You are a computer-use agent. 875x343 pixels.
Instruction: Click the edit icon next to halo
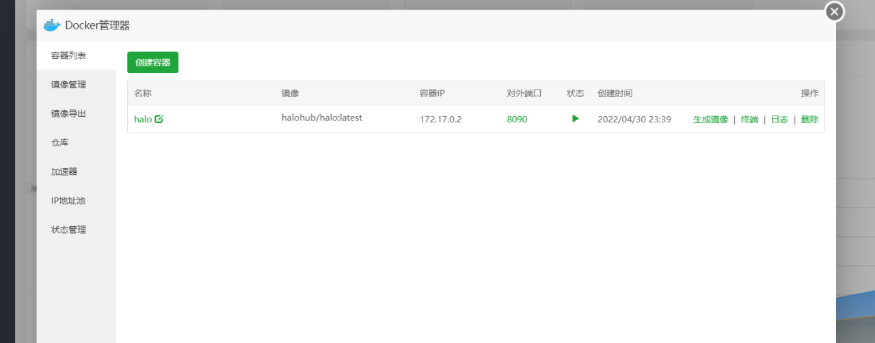coord(159,119)
